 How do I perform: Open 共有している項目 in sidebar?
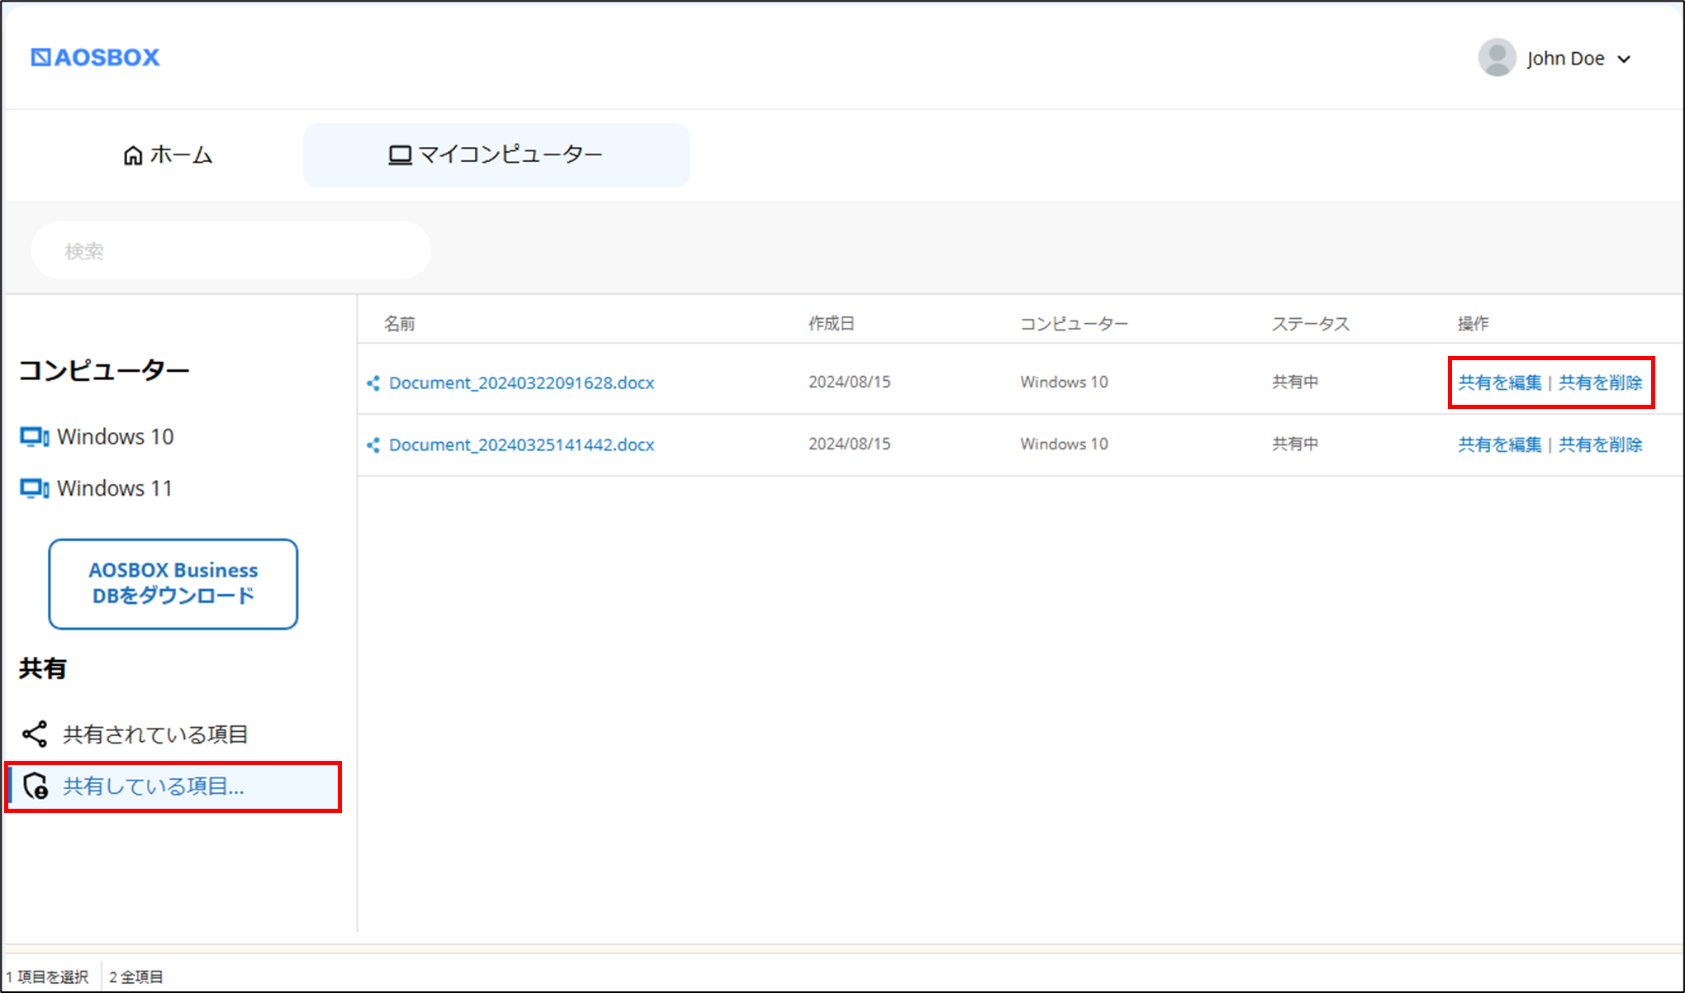173,786
